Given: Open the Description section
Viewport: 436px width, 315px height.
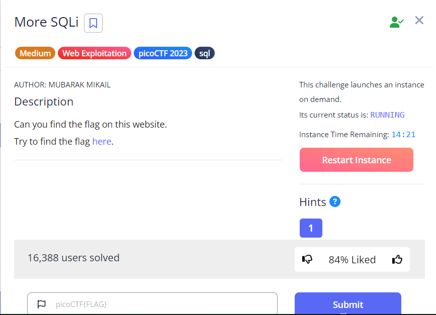Looking at the screenshot, I should [x=43, y=102].
